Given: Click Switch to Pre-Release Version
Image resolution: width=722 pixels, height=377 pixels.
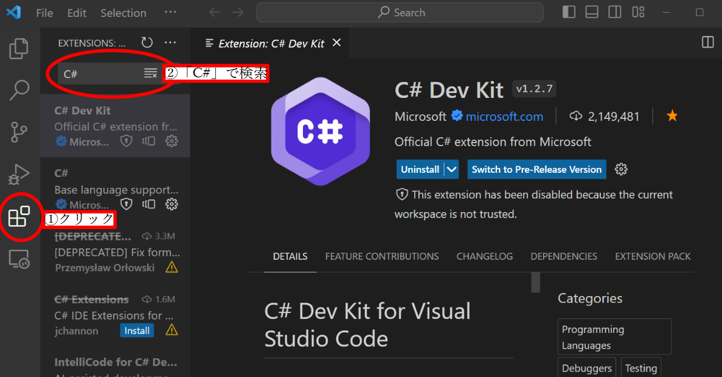Looking at the screenshot, I should tap(536, 169).
